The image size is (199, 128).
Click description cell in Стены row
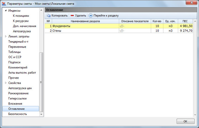(135, 31)
